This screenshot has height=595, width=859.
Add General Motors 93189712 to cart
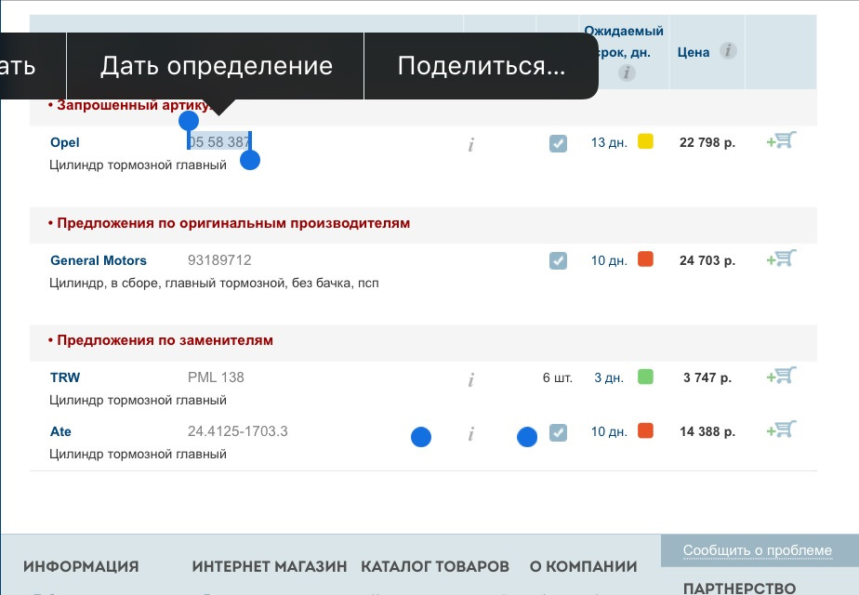[x=781, y=258]
